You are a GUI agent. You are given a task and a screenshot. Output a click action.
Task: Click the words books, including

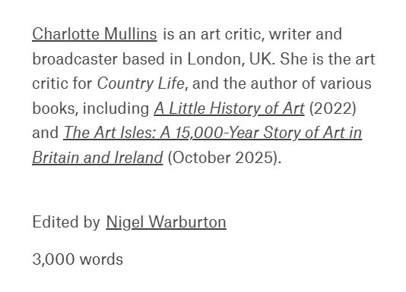pos(90,108)
